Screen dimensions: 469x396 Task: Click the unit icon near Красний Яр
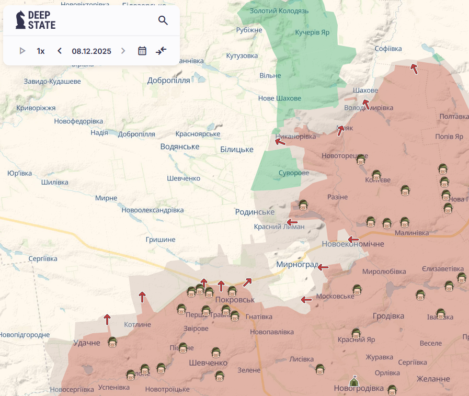point(356,333)
